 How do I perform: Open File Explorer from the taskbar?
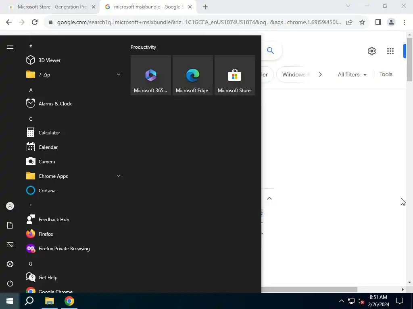click(49, 301)
